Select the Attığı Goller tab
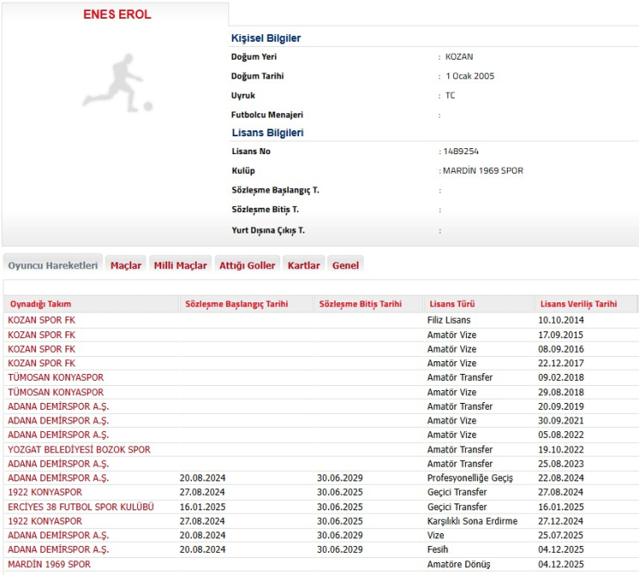This screenshot has height=575, width=639. 247,265
